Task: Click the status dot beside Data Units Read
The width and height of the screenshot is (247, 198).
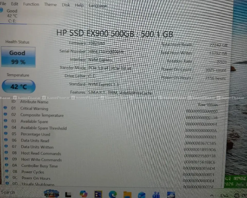Action: tap(6, 140)
